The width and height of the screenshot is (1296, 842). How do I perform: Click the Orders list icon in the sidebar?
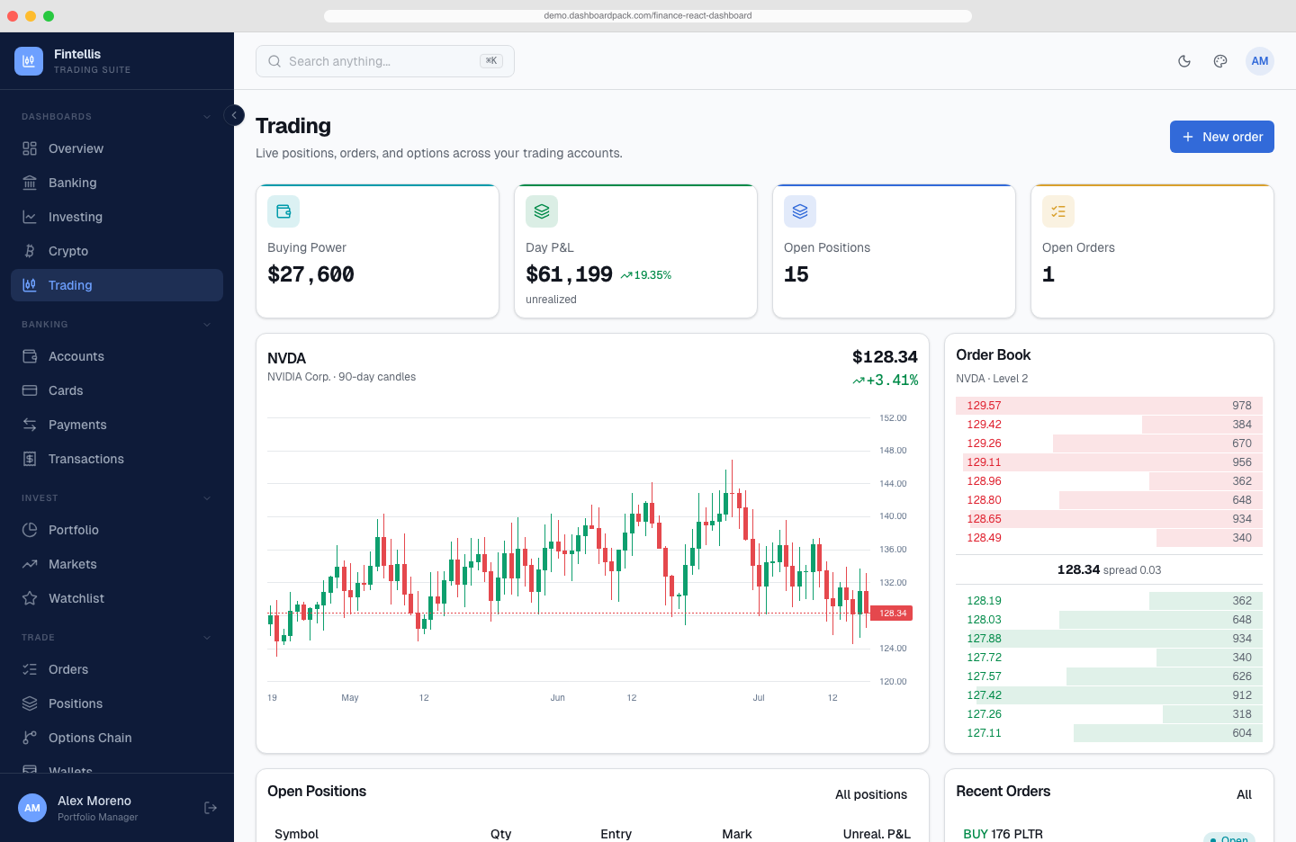pyautogui.click(x=30, y=669)
